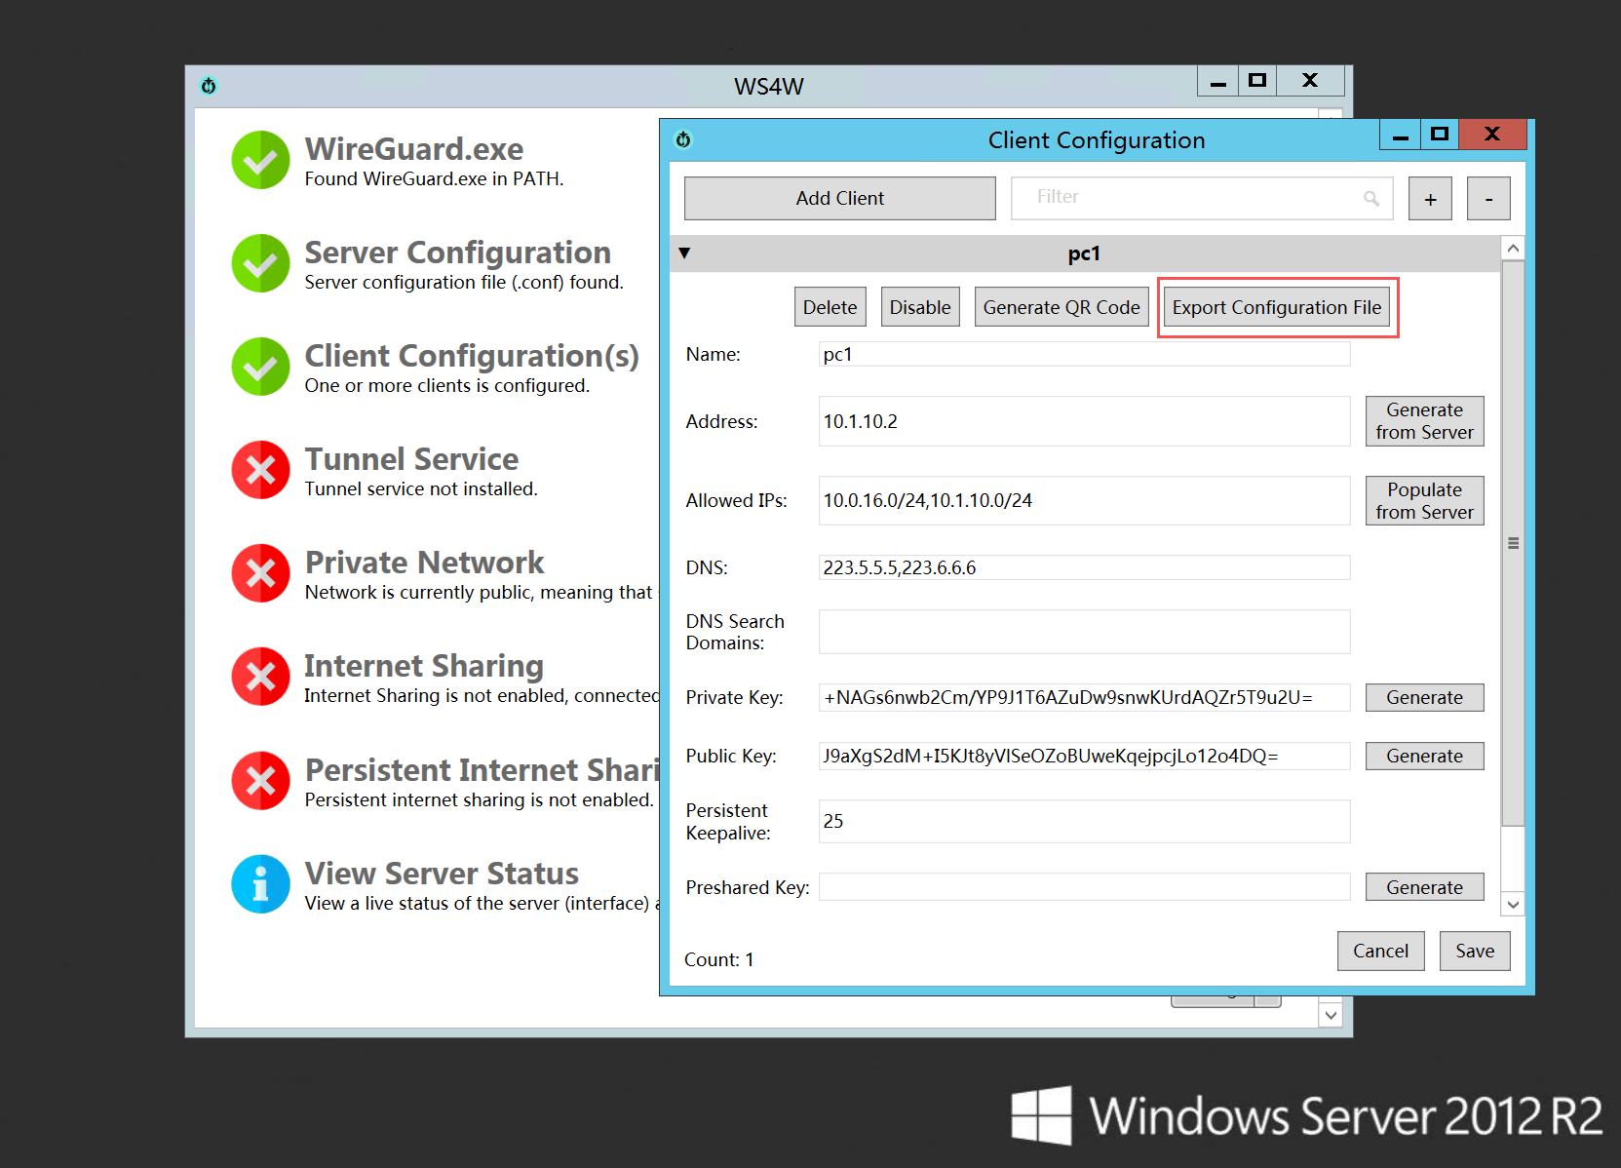Click the blue info icon for View Server Status
Screen dimensions: 1621x1168
260,884
